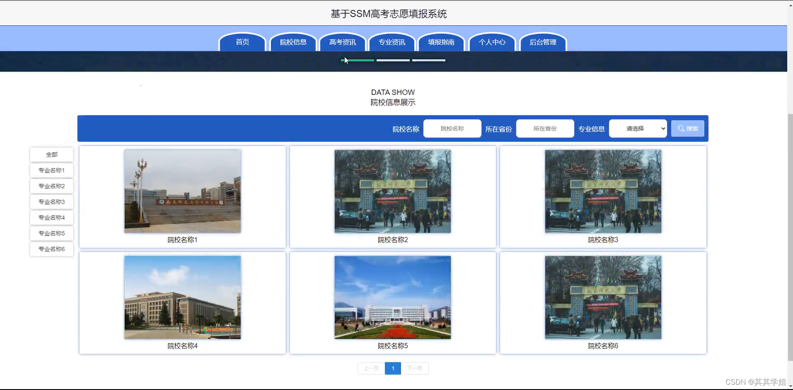
Task: Focus the 所在省份 input field
Action: tap(545, 129)
